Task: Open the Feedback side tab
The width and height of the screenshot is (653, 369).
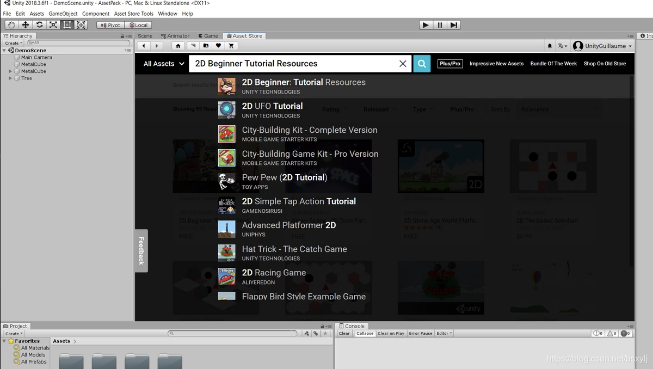Action: click(x=141, y=251)
